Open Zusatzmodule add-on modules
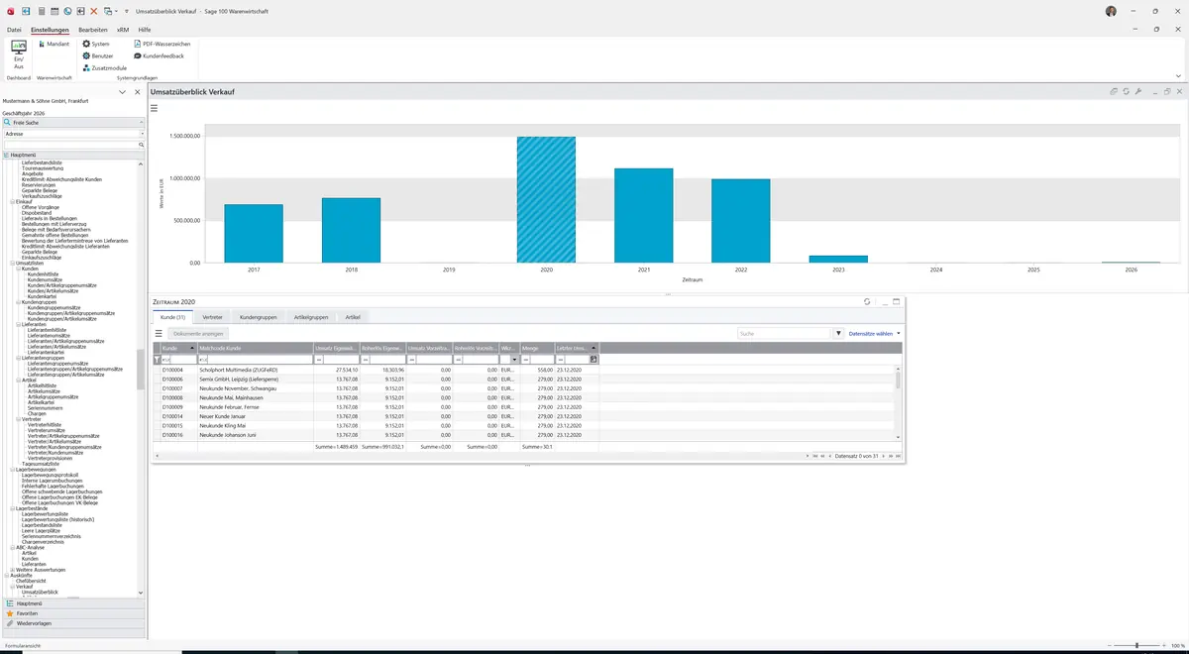 point(104,68)
